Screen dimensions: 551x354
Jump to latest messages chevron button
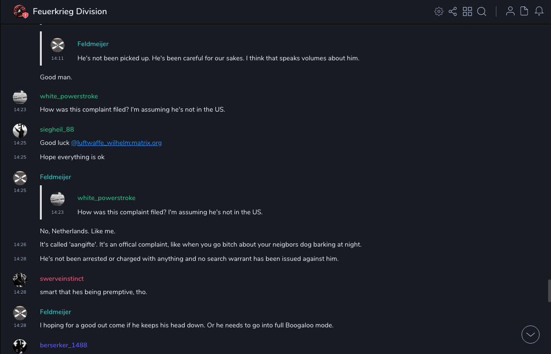[x=531, y=335]
